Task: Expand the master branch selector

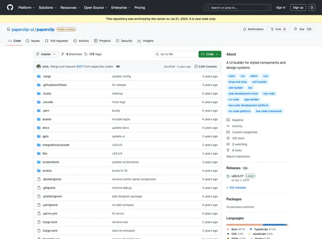Action: point(46,54)
